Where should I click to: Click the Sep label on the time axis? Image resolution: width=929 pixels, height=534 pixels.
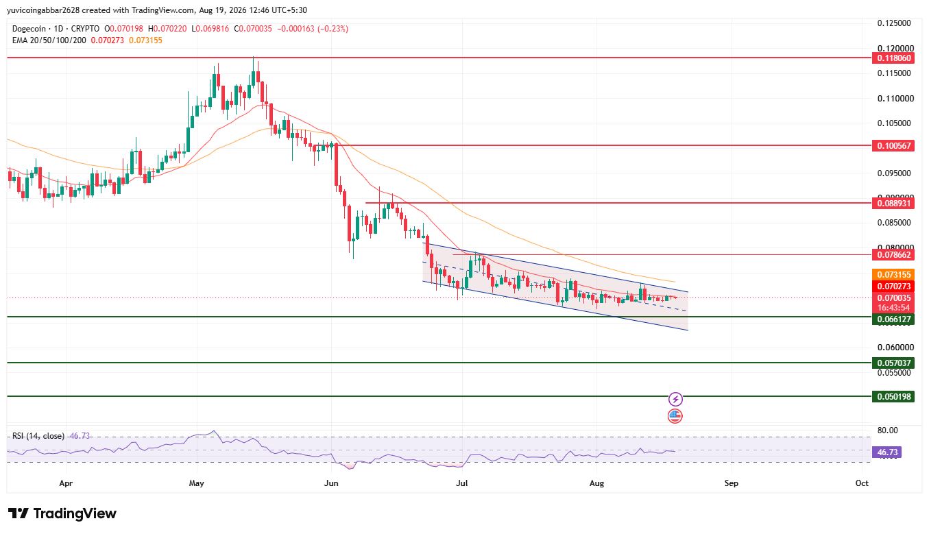732,483
